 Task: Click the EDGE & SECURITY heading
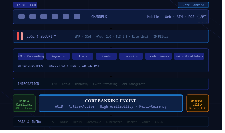coord(41,36)
